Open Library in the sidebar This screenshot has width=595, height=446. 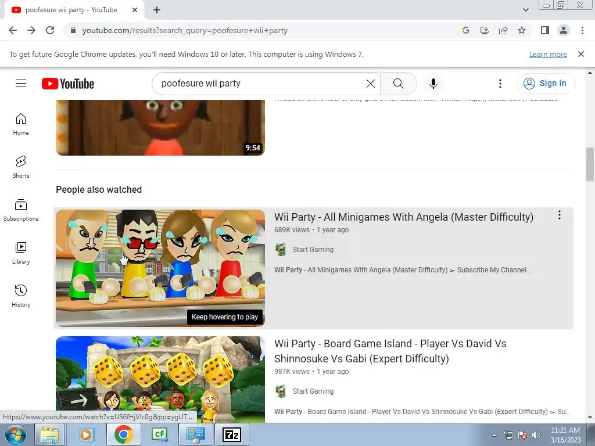point(21,253)
